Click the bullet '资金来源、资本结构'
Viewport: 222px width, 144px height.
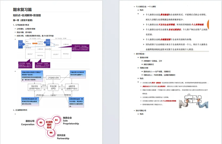pos(24,32)
